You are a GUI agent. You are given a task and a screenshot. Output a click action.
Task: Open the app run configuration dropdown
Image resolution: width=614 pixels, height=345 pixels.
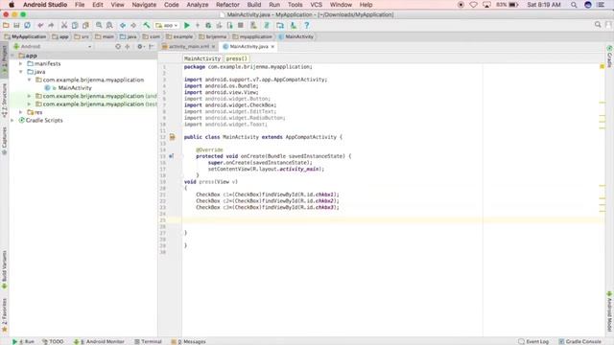pos(167,26)
